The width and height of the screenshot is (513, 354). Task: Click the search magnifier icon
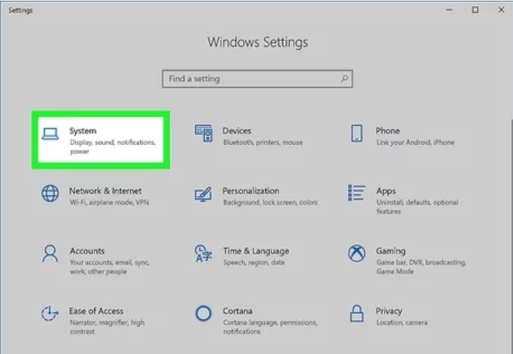[x=344, y=78]
